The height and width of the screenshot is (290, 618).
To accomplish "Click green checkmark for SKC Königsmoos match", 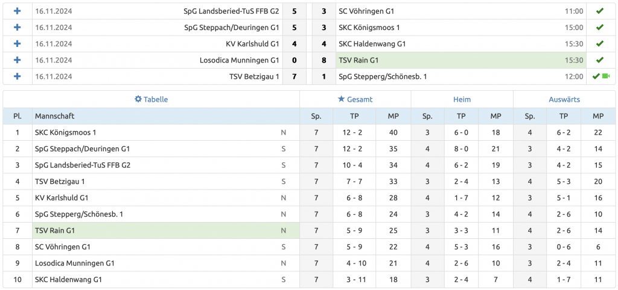I will click(x=599, y=27).
